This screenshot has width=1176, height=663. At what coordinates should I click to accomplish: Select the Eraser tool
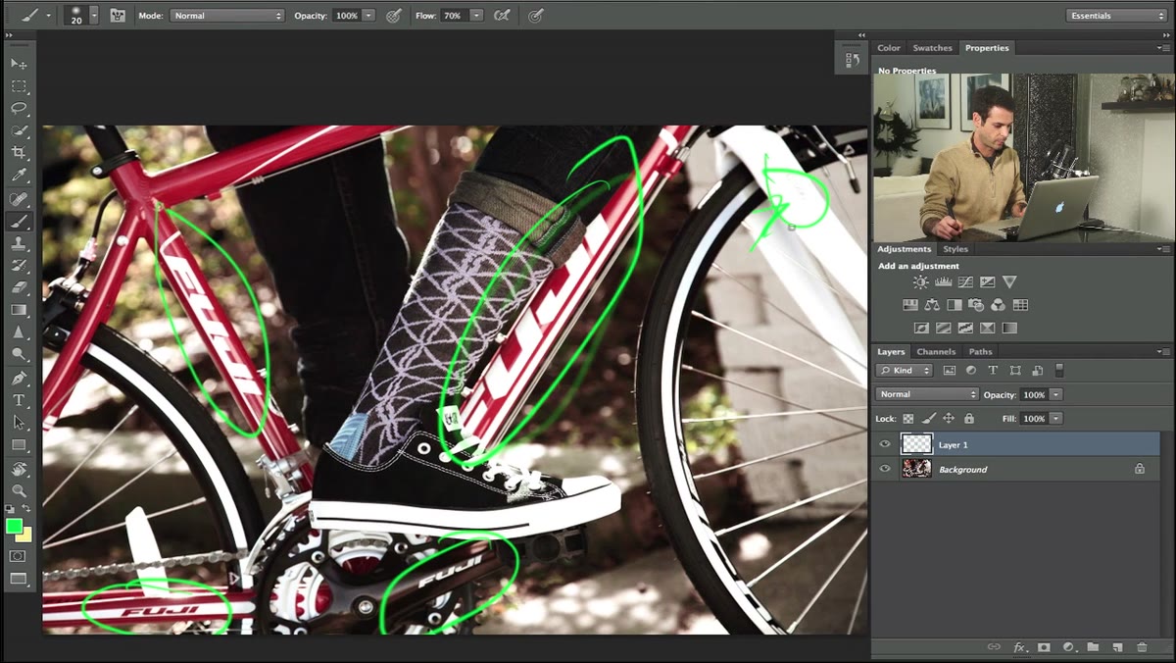click(19, 288)
